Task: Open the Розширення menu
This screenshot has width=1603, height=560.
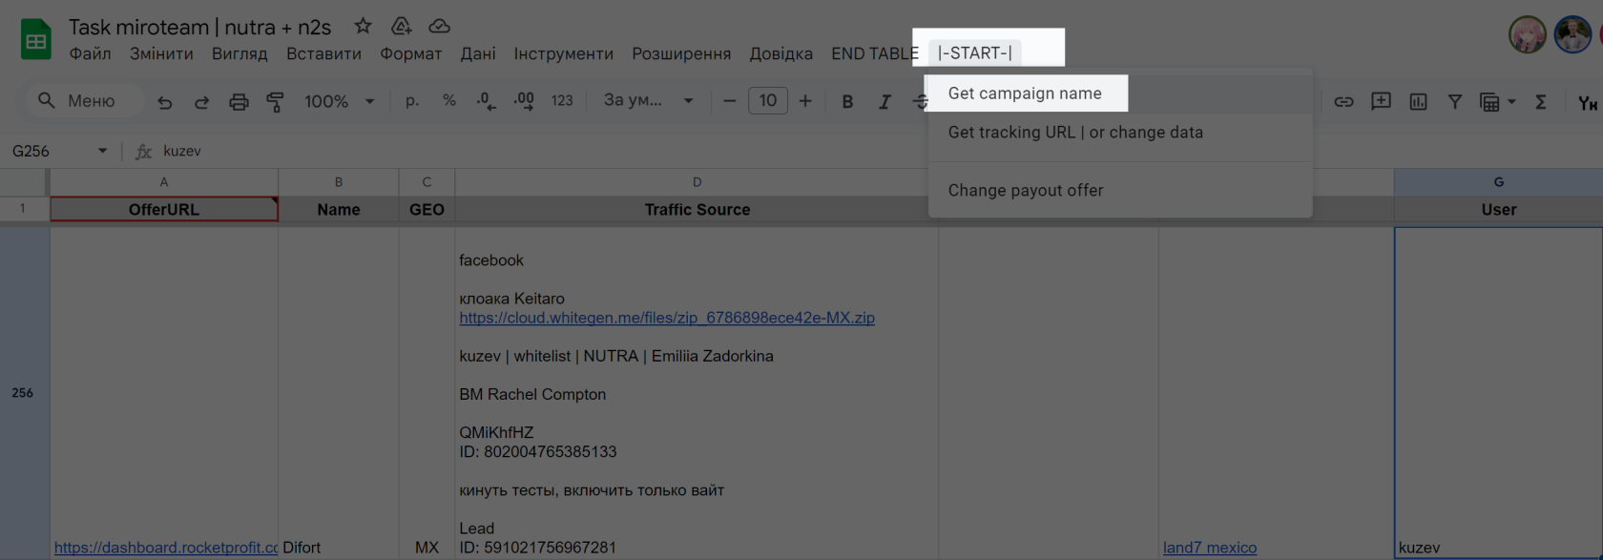Action: 681,53
